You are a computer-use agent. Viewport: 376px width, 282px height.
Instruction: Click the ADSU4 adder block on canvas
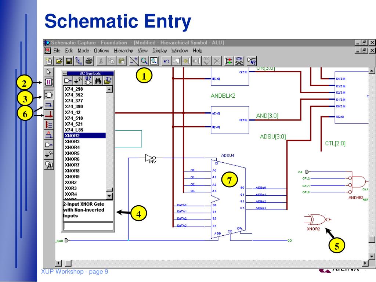click(228, 199)
